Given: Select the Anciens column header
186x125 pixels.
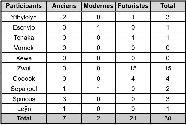Looking at the screenshot, I should [64, 6].
